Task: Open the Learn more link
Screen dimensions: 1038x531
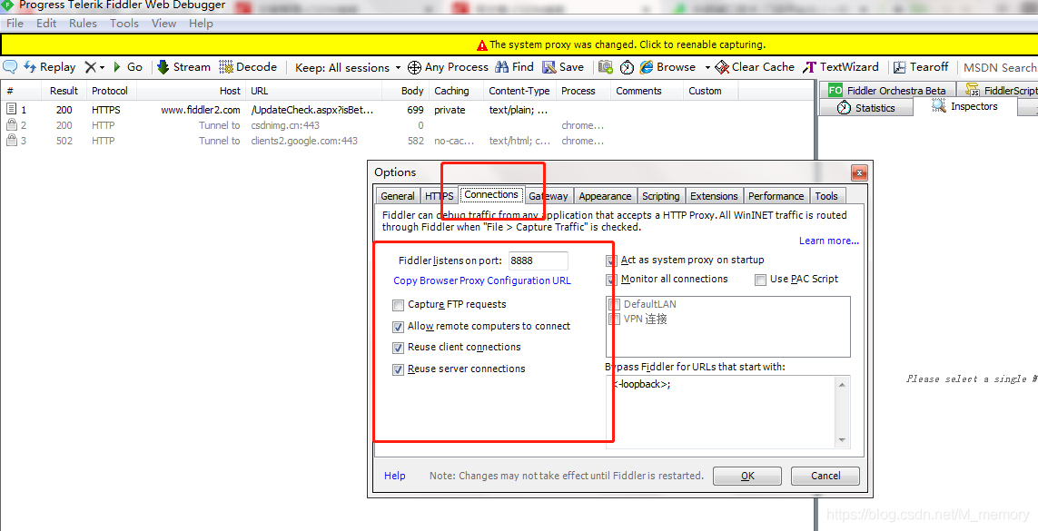Action: [829, 241]
